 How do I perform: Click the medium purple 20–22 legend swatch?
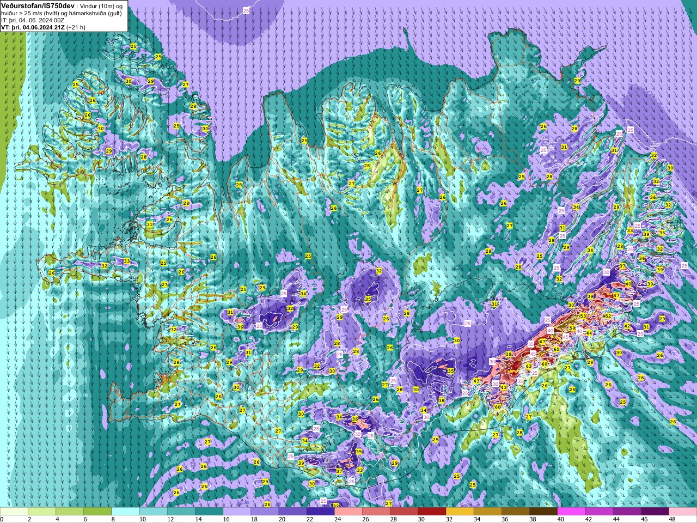[x=292, y=512]
